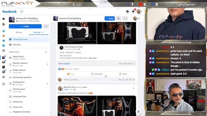Open Membership questions

click(x=29, y=77)
